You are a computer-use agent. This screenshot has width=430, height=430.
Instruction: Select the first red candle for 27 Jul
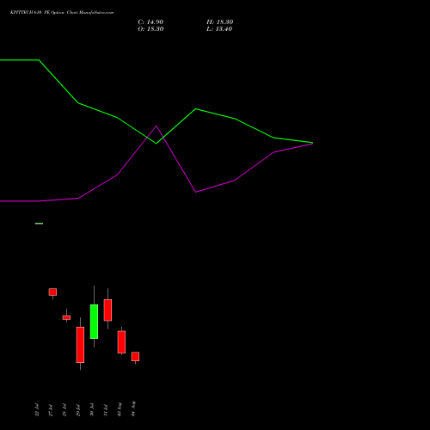click(x=52, y=292)
